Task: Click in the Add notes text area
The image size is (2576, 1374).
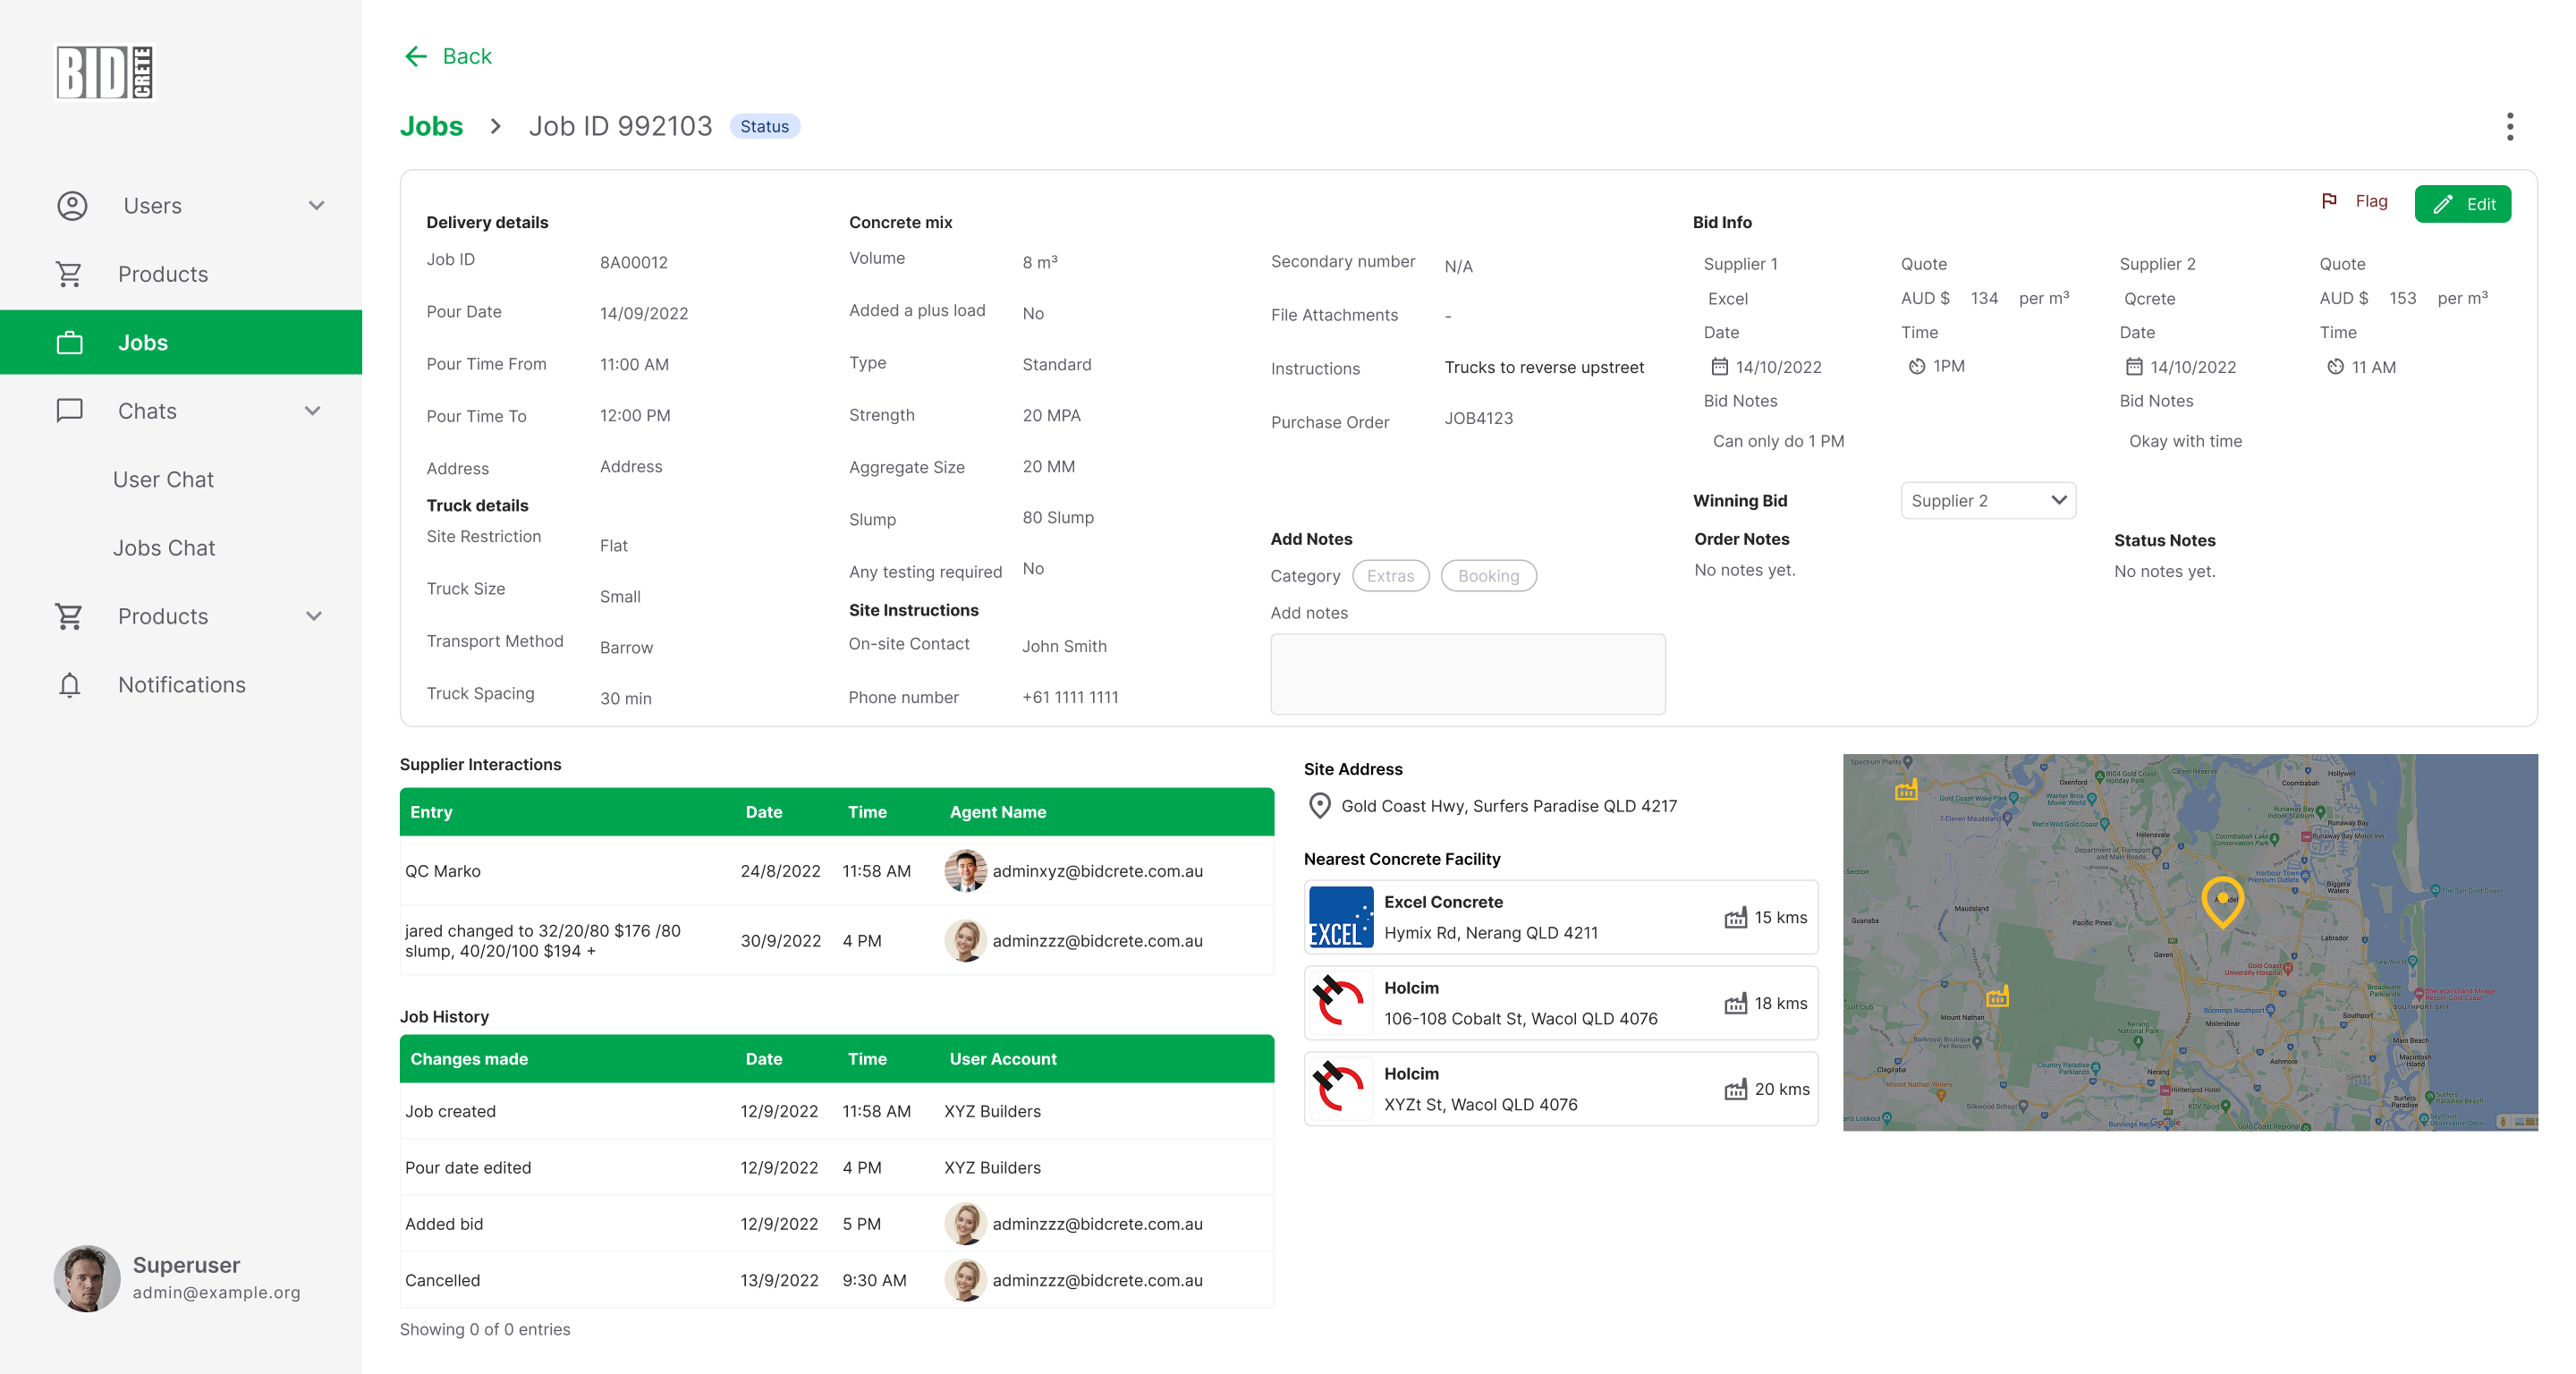Action: click(1467, 673)
